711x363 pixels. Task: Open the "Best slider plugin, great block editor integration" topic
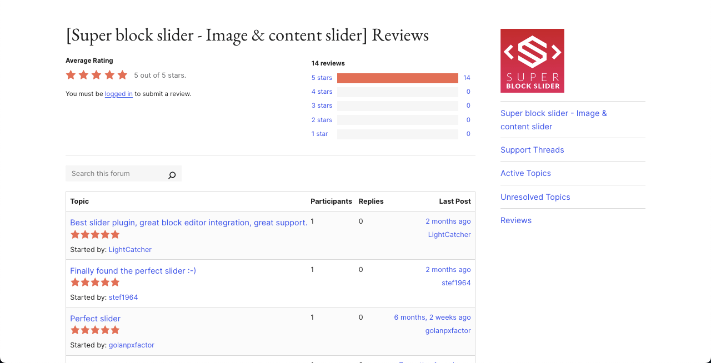188,222
